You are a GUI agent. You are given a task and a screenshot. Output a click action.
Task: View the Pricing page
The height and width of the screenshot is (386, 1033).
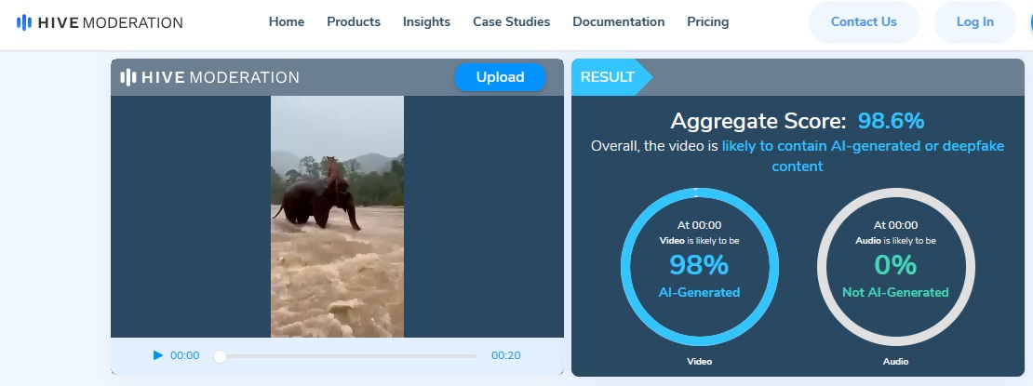[x=707, y=22]
